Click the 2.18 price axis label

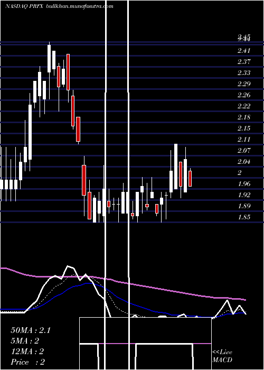click(244, 117)
